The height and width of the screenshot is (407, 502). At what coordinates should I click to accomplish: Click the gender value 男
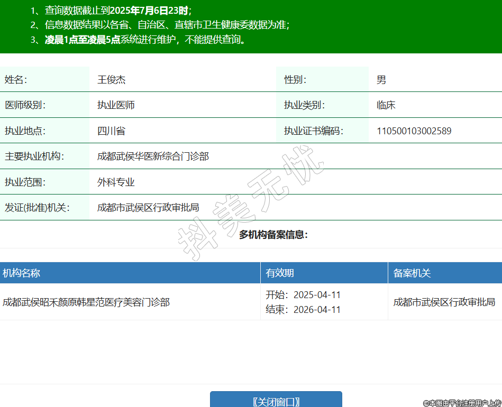click(x=381, y=80)
